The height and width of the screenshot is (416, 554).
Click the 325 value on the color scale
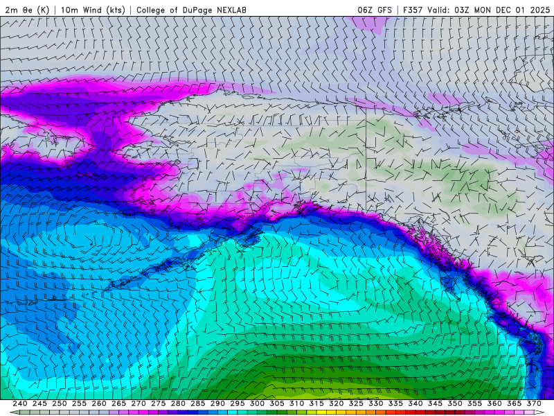coord(356,404)
